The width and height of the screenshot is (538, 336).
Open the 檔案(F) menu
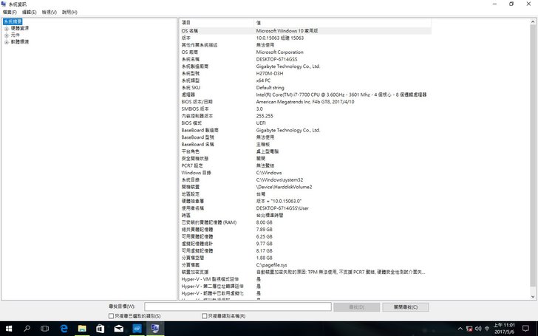point(10,12)
